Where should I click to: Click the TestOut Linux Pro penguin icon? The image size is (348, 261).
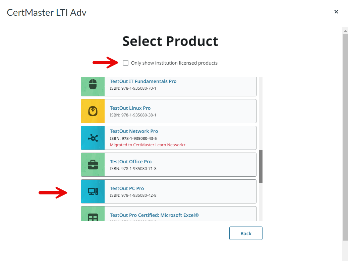tap(93, 111)
